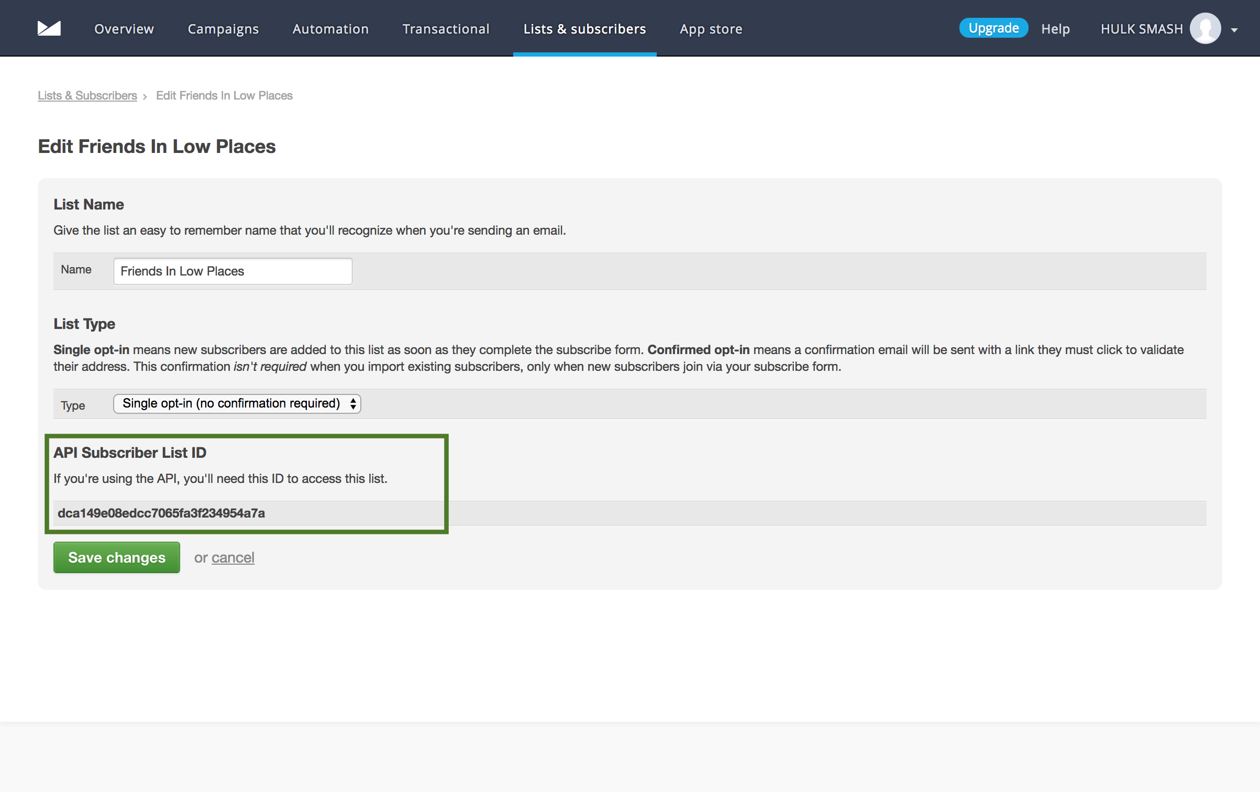Image resolution: width=1260 pixels, height=792 pixels.
Task: Click the Edit Friends In Low Places heading
Action: click(157, 146)
